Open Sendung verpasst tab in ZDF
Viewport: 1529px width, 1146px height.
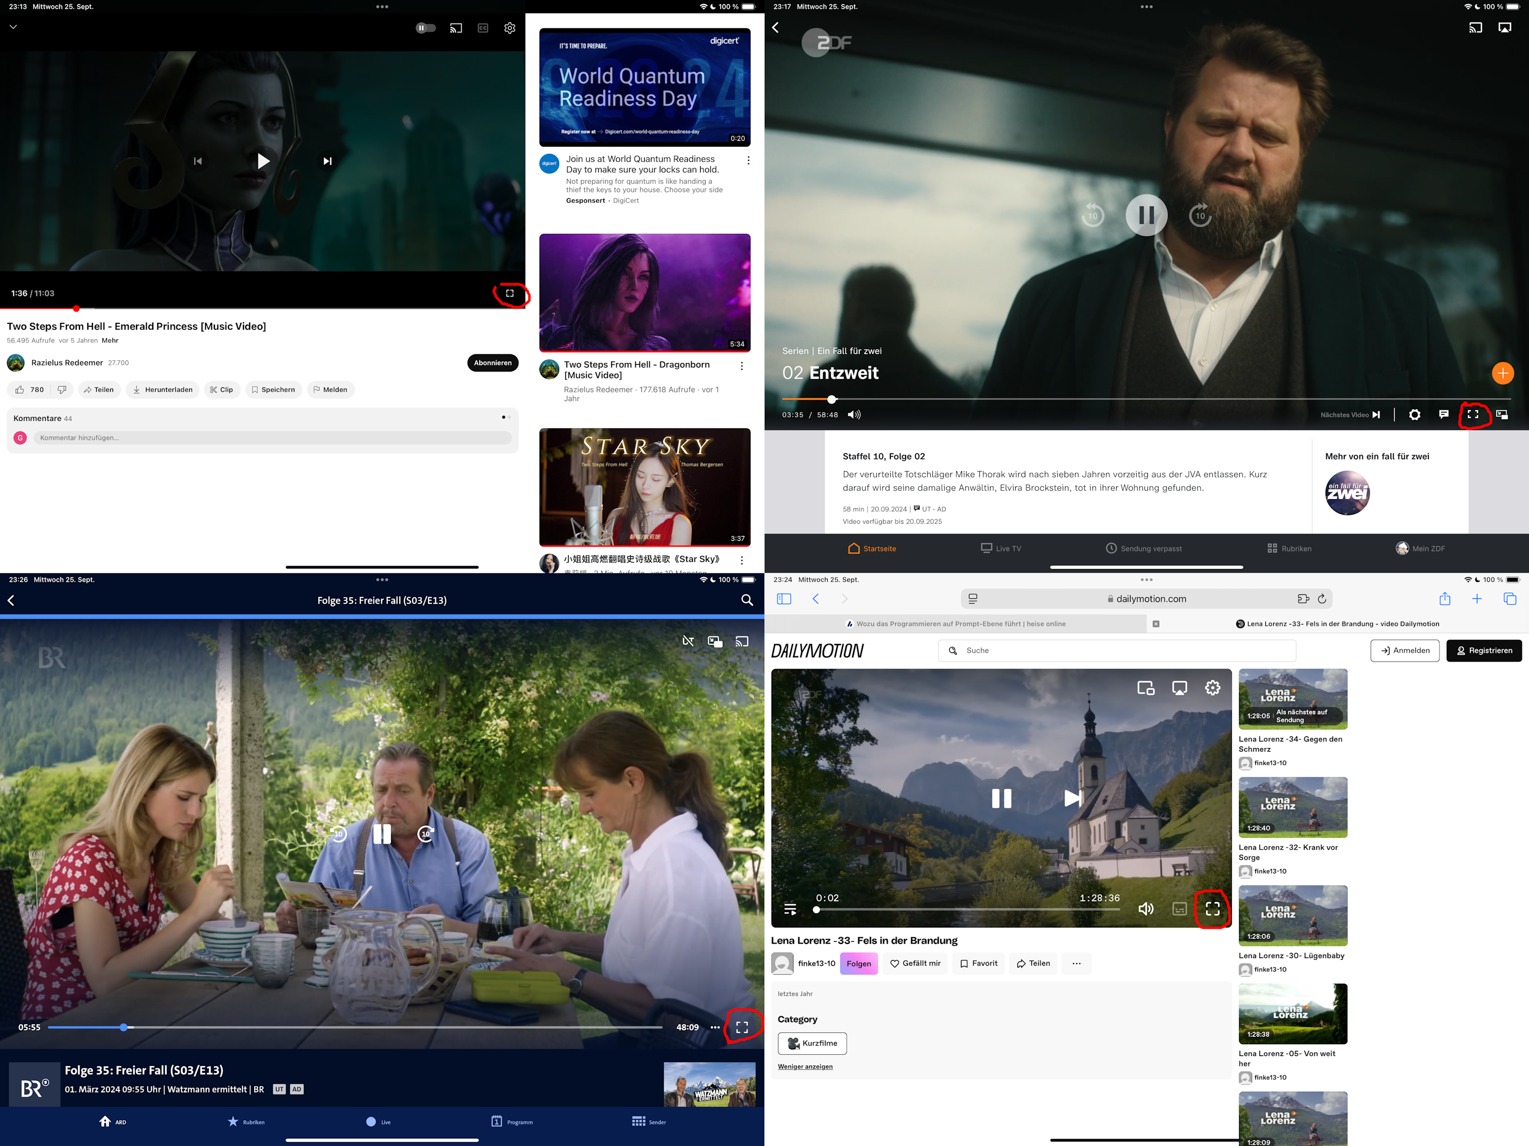[x=1144, y=549]
